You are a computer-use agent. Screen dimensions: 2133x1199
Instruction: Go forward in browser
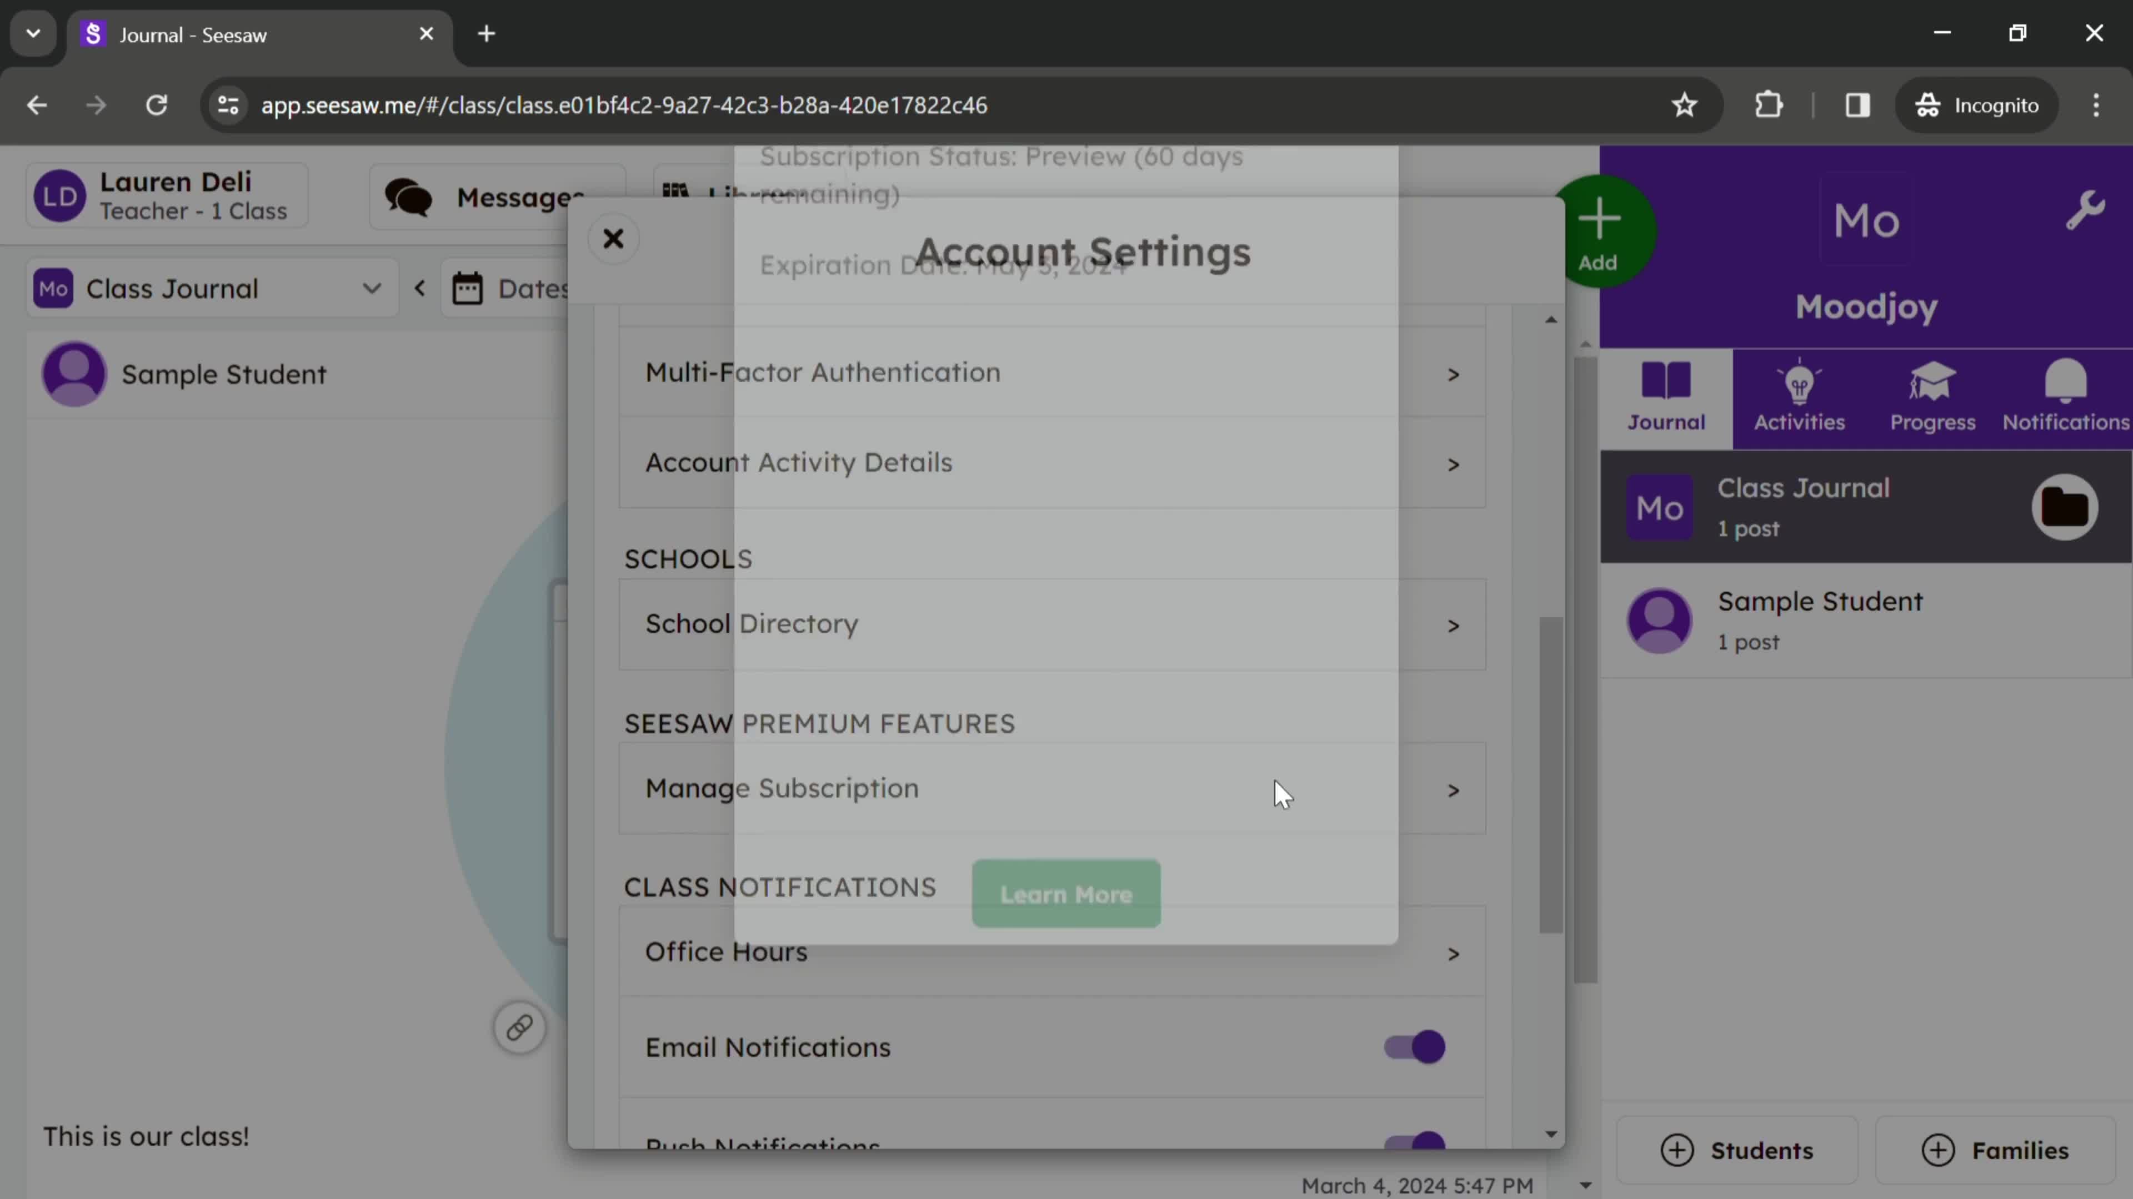pyautogui.click(x=96, y=105)
